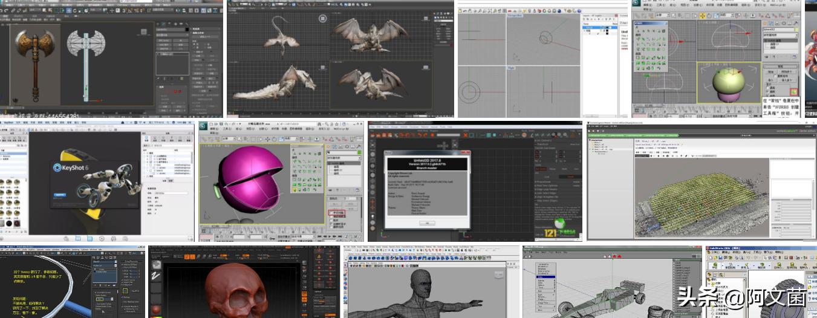Open the four-view dragon model thumbnail
Viewport: 817px width, 318px height.
point(340,59)
